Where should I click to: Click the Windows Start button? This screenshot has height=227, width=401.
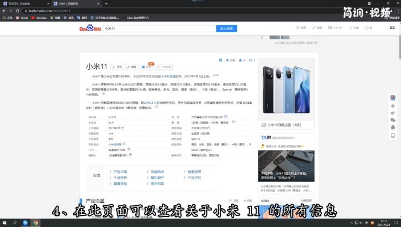click(4, 223)
